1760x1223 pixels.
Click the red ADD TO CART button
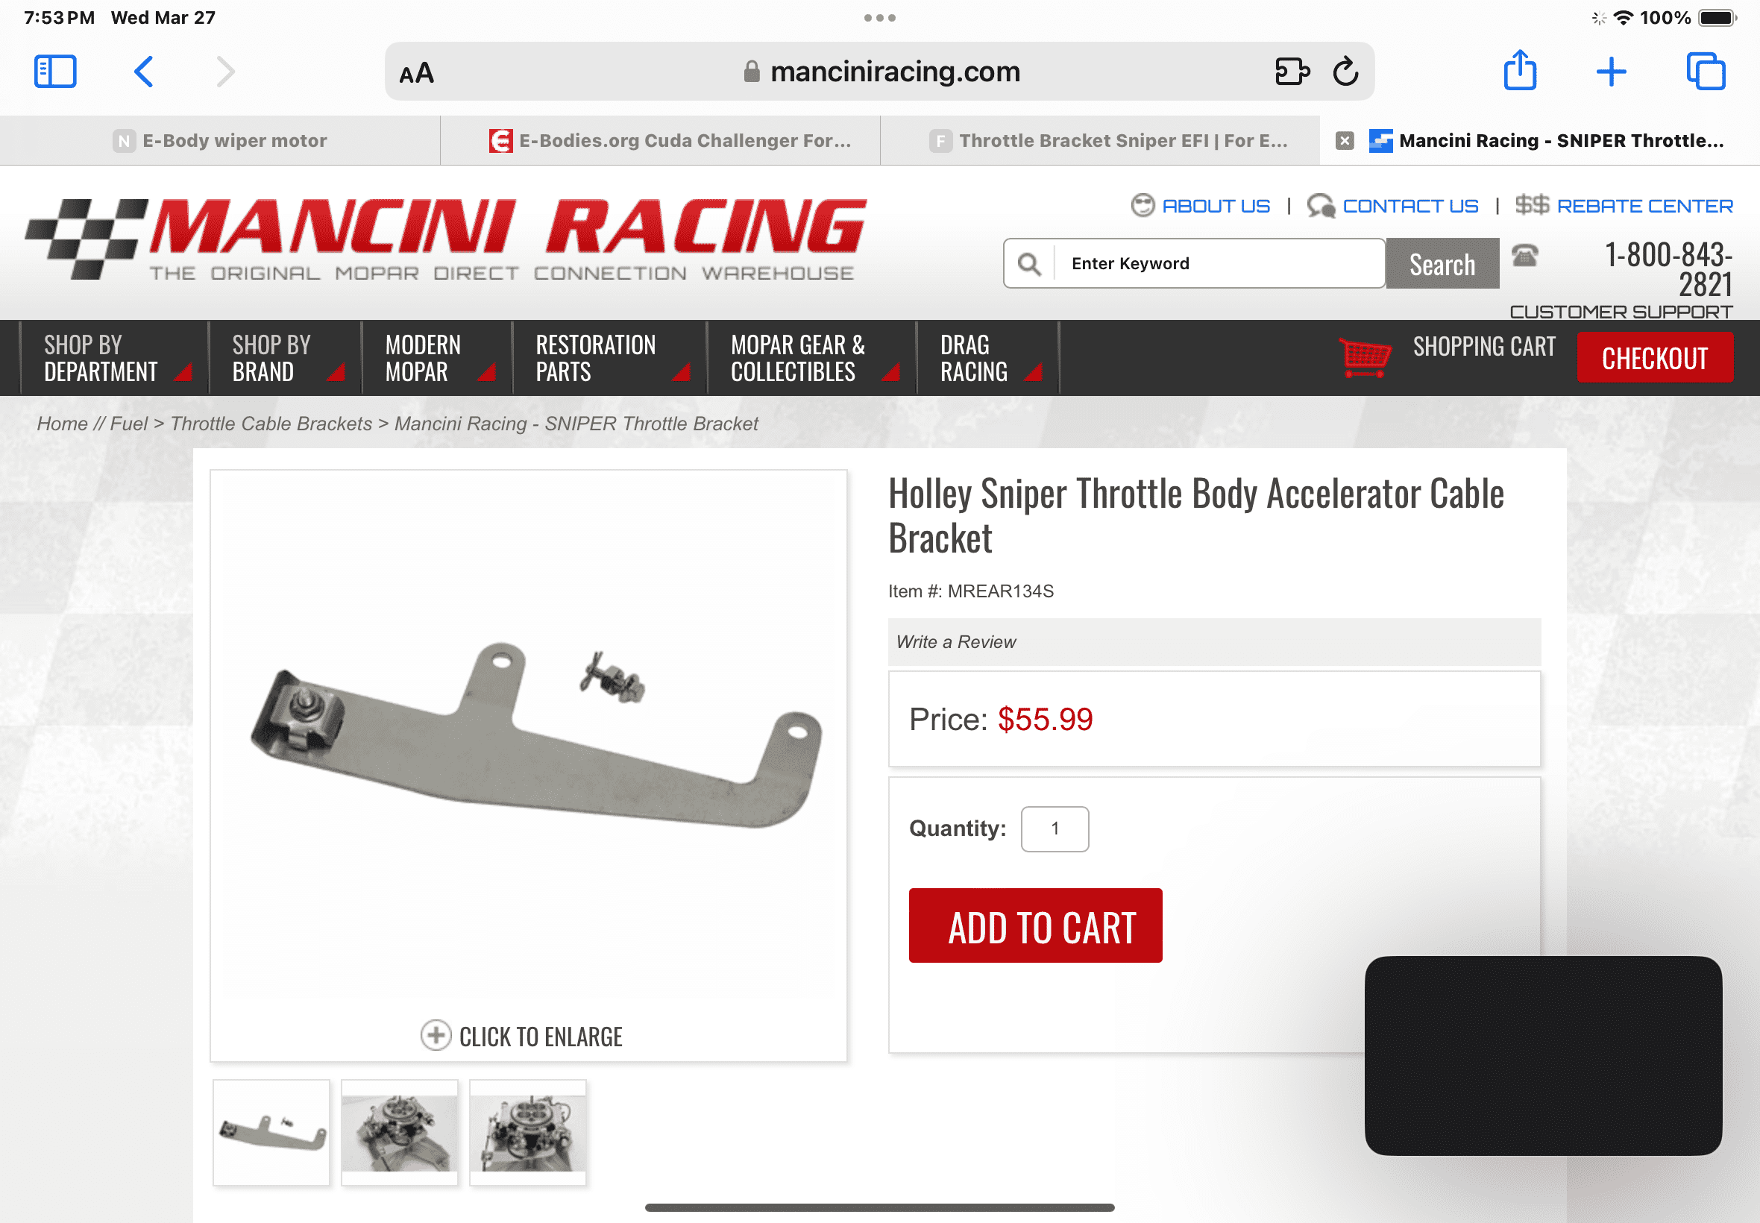(1035, 925)
